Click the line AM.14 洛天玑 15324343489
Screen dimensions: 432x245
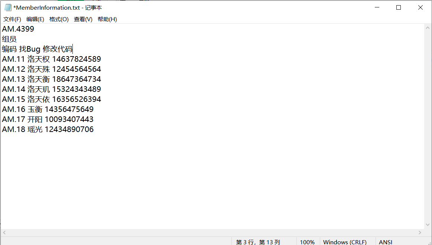[x=52, y=89]
